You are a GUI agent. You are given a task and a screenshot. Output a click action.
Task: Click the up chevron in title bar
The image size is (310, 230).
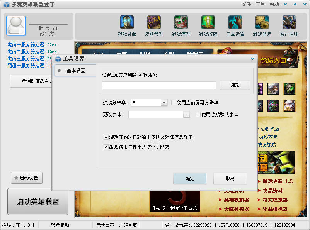(295, 4)
